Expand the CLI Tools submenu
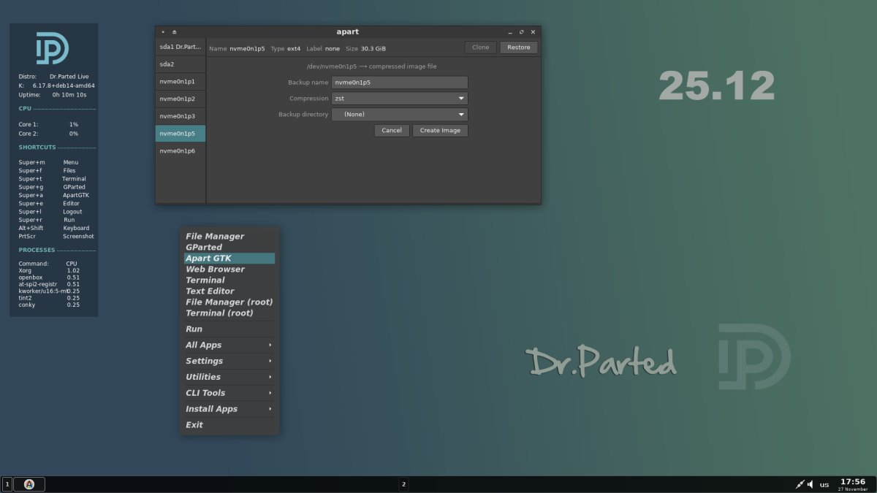This screenshot has width=877, height=493. 229,393
